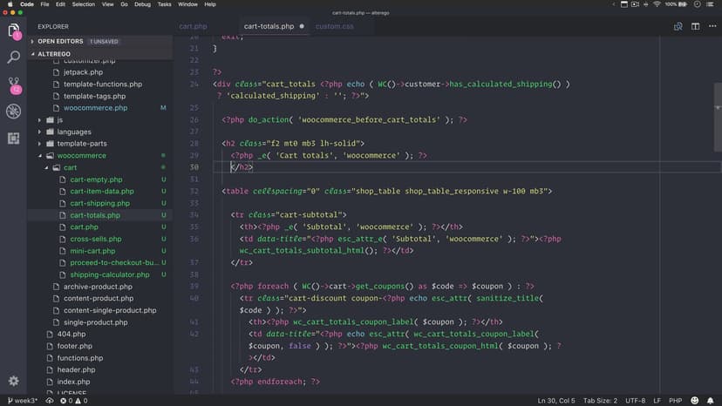Open the Explorer view in activity bar
This screenshot has height=406, width=722.
[x=13, y=31]
